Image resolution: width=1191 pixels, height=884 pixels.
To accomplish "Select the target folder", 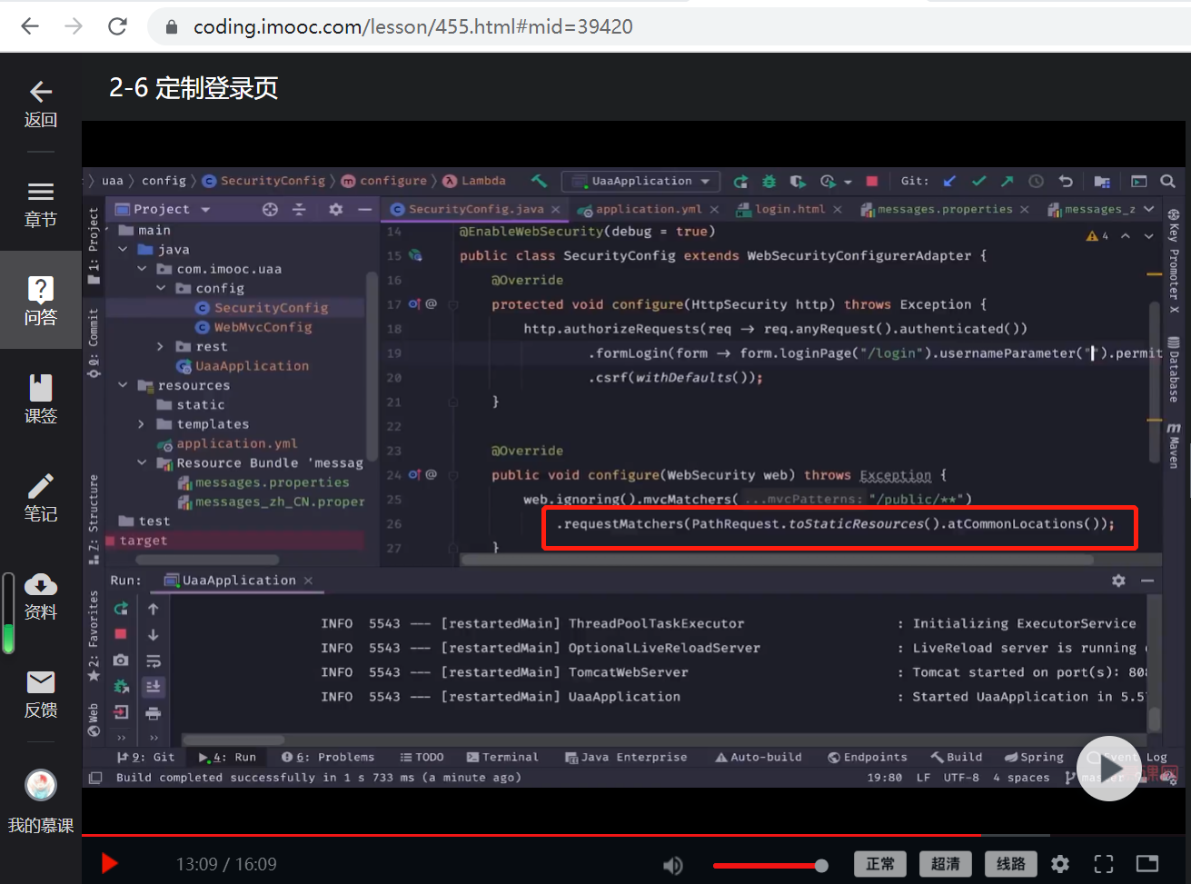I will tap(144, 541).
